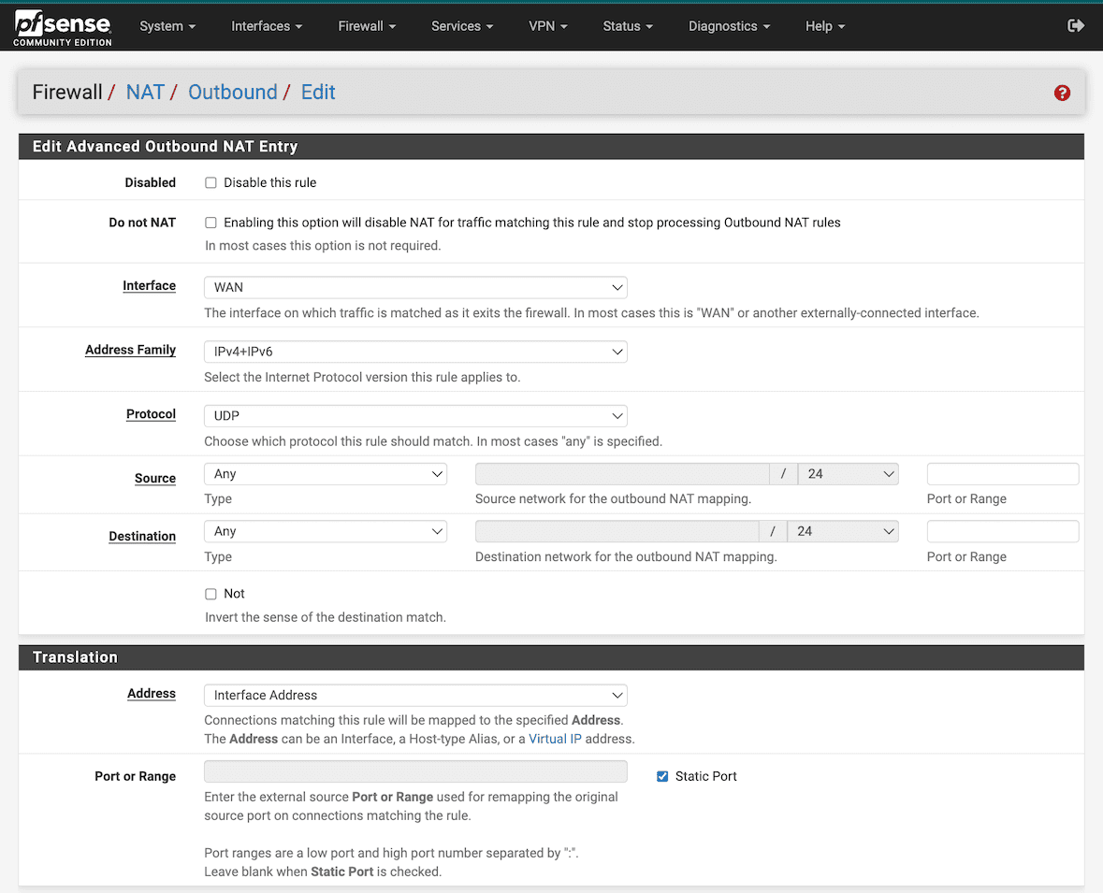Image resolution: width=1103 pixels, height=893 pixels.
Task: Open the Protocol dropdown showing UDP
Action: tap(415, 415)
